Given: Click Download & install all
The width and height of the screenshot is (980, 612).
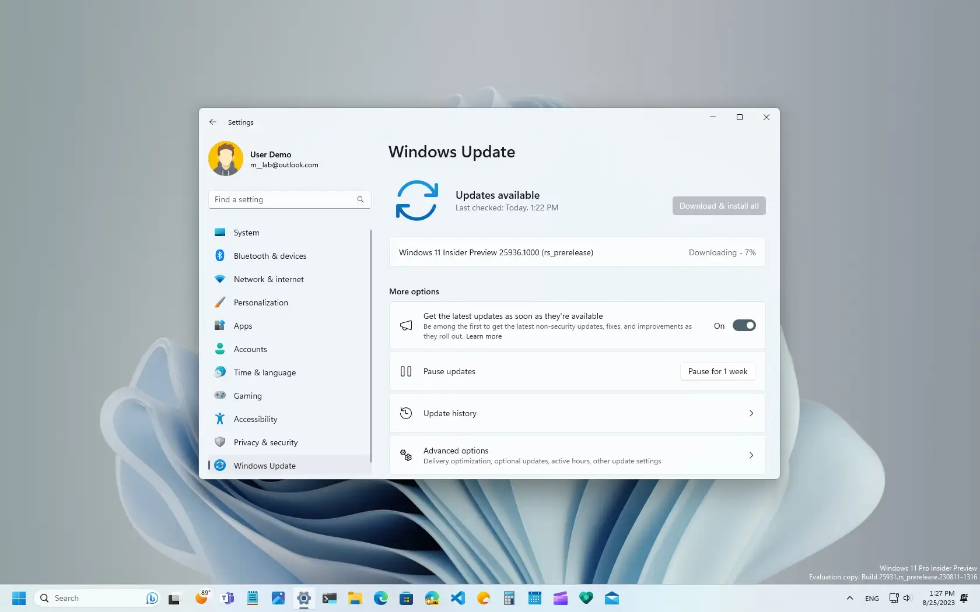Looking at the screenshot, I should (x=718, y=205).
